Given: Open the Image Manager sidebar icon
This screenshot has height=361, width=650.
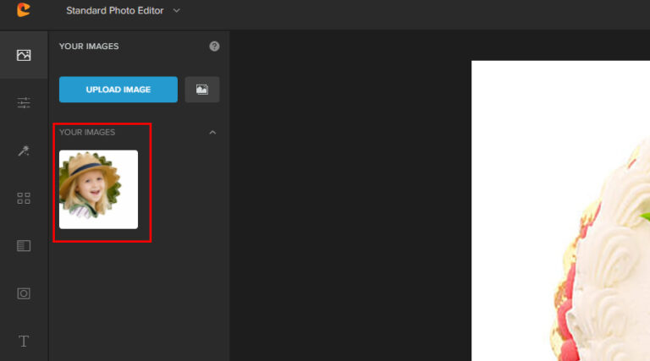Looking at the screenshot, I should [x=24, y=55].
